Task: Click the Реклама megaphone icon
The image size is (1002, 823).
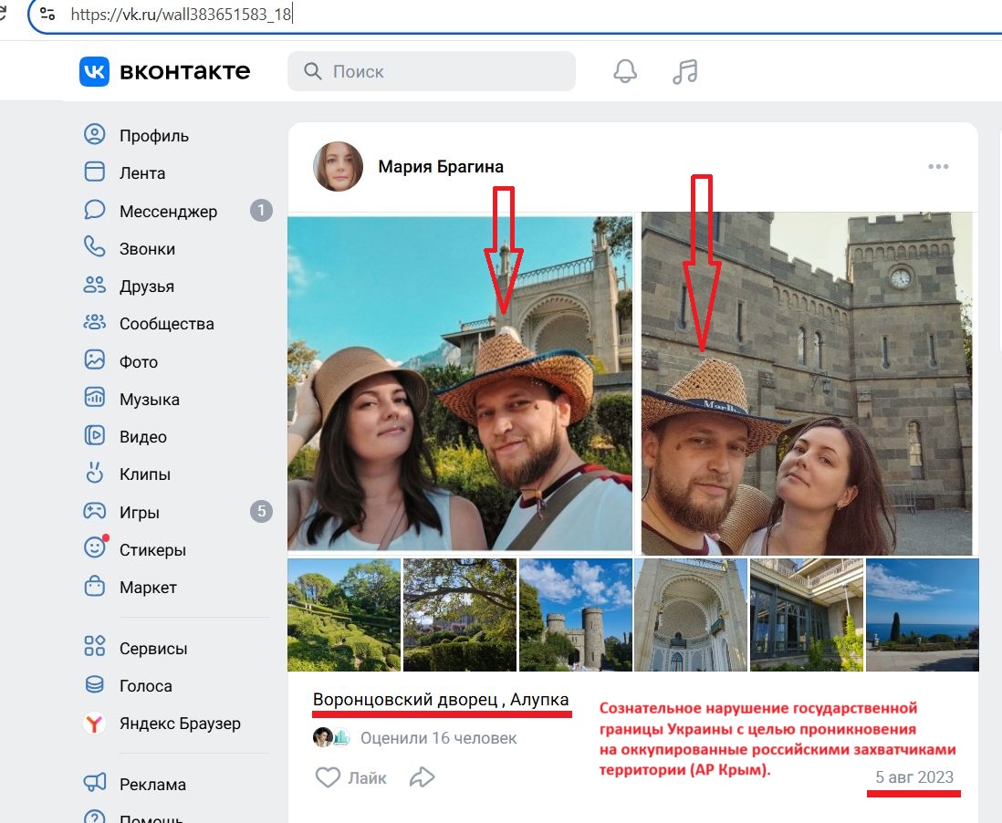Action: tap(95, 783)
